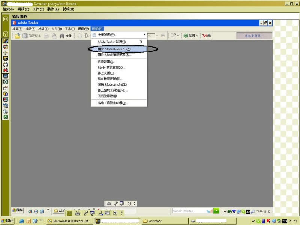
Task: Click the Macromedia Fireworks taskbar button
Action: (70, 221)
